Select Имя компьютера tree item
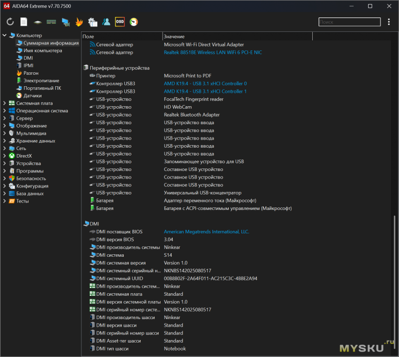The height and width of the screenshot is (357, 399). point(39,50)
